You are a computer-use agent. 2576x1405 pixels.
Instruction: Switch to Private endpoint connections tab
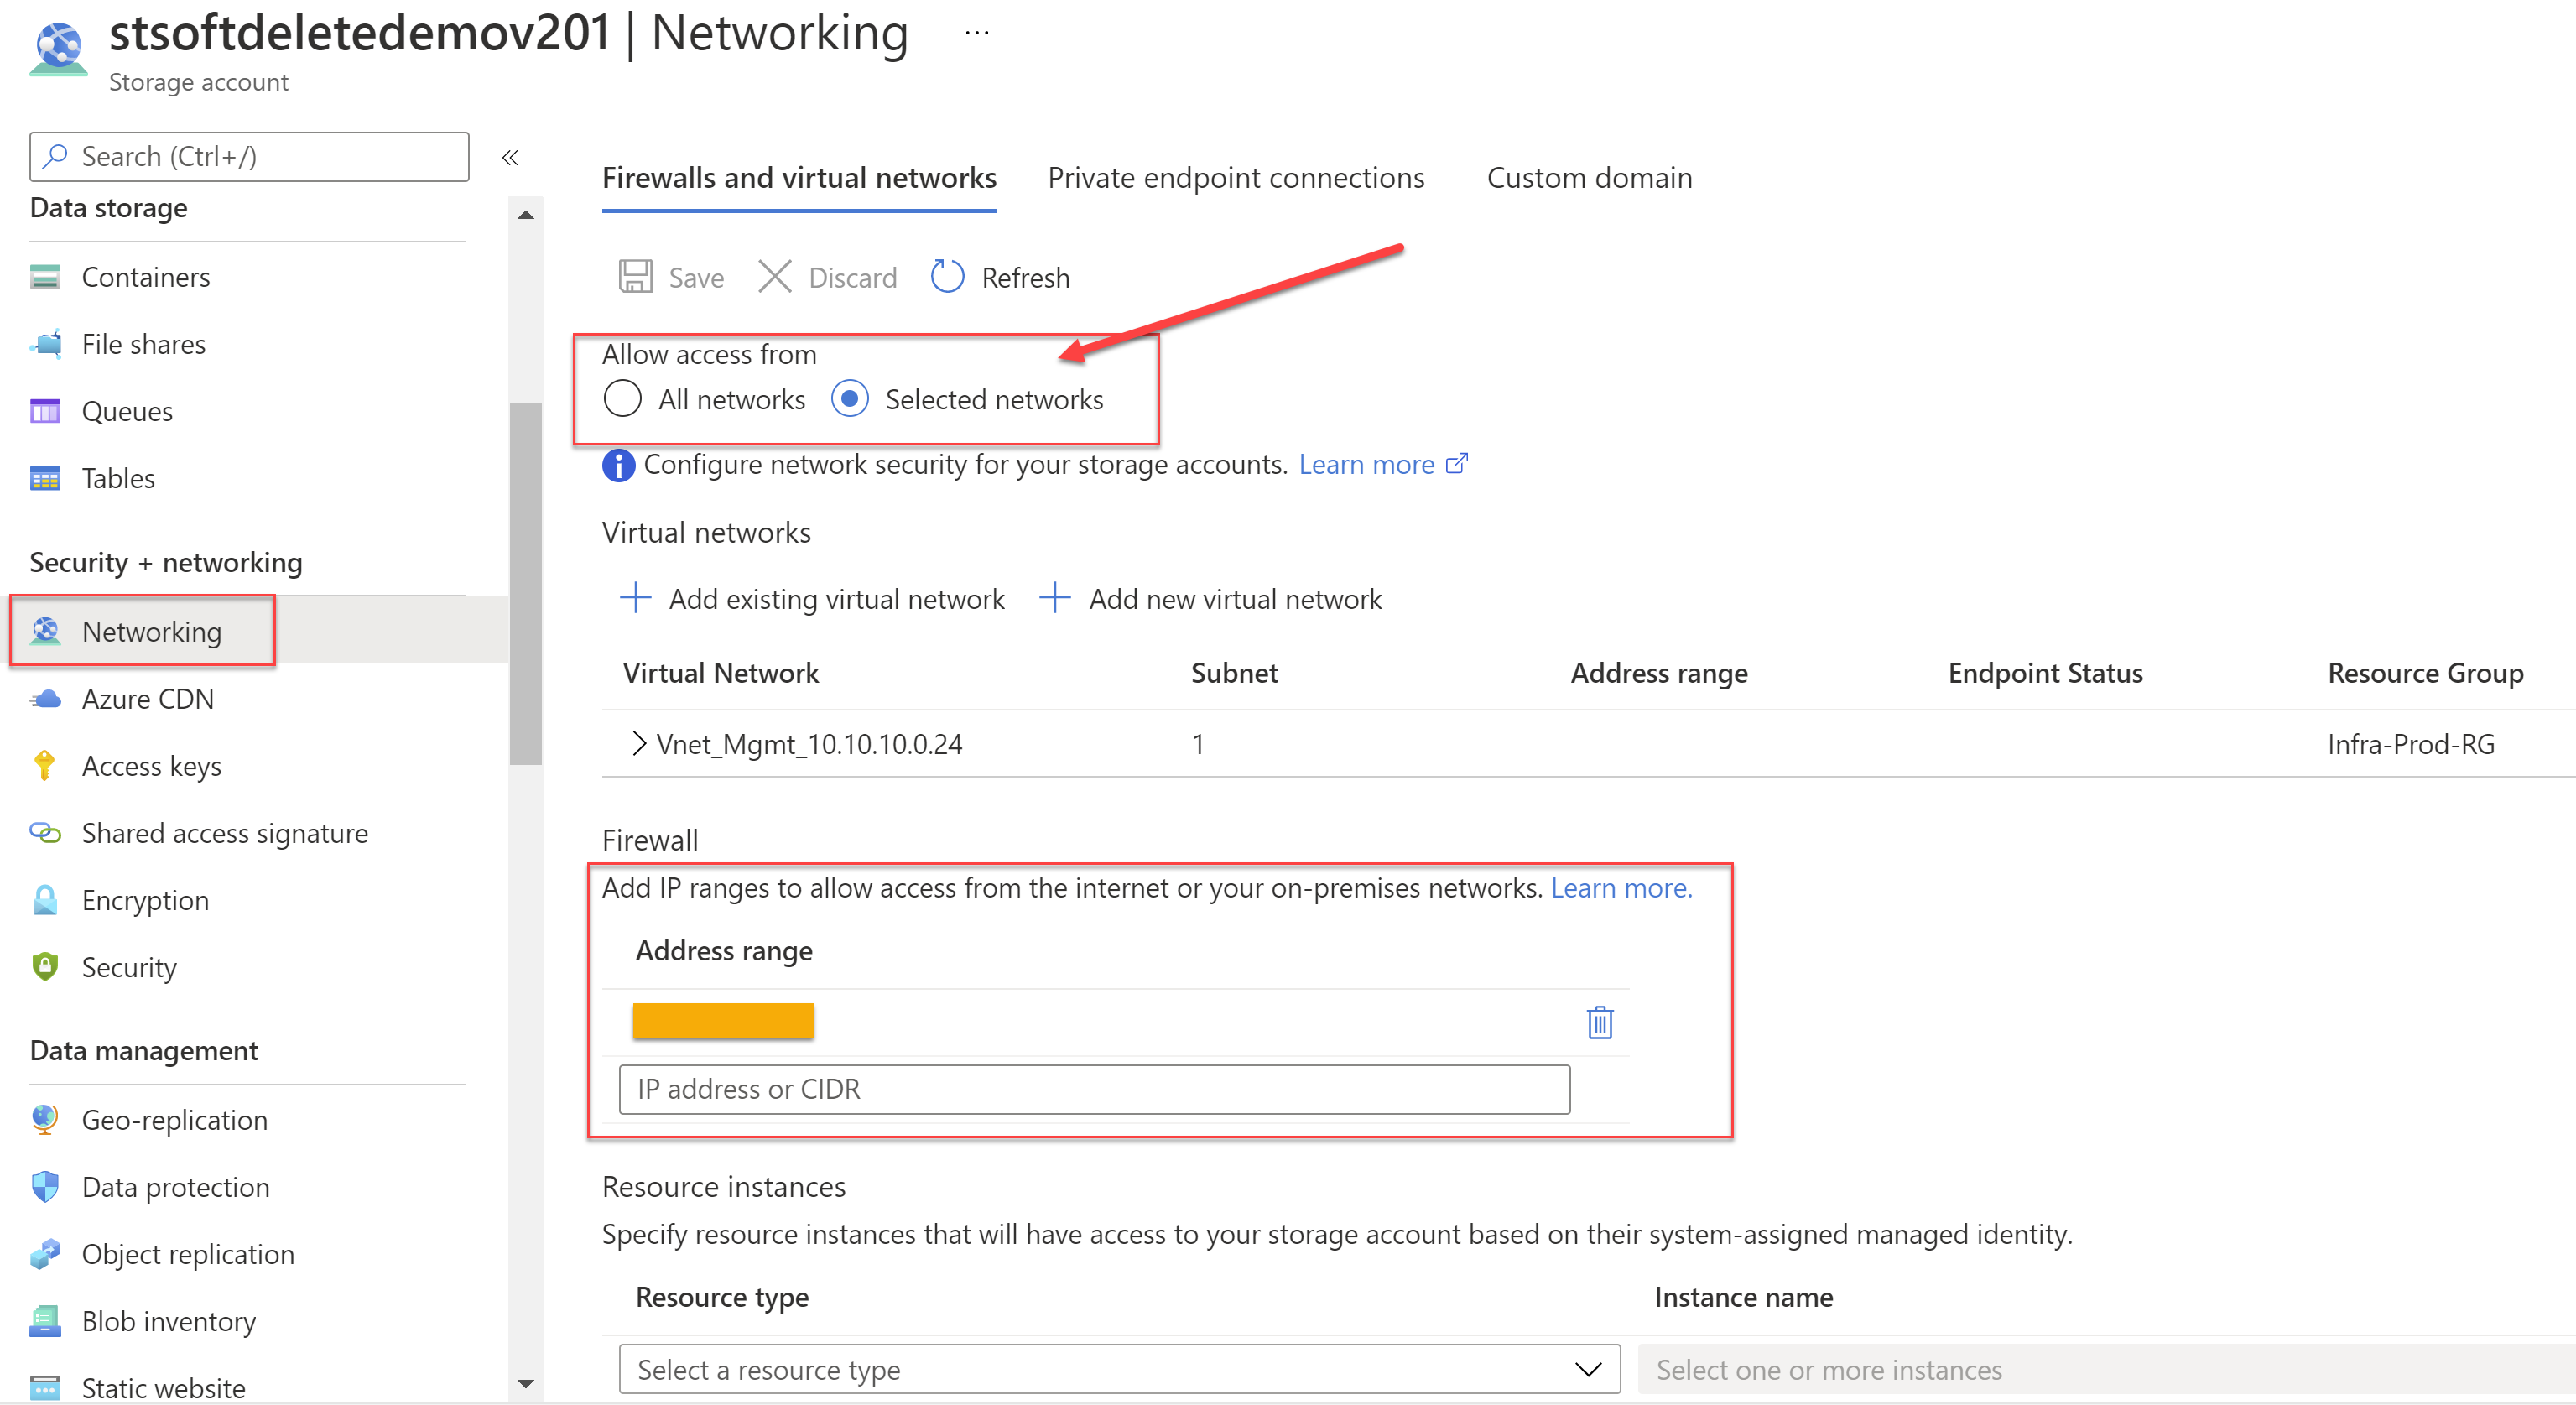coord(1235,178)
